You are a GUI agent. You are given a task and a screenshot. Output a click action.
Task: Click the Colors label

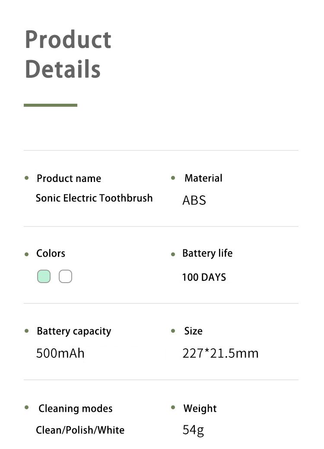point(51,253)
